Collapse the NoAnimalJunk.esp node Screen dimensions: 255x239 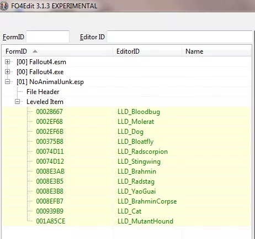click(8, 82)
